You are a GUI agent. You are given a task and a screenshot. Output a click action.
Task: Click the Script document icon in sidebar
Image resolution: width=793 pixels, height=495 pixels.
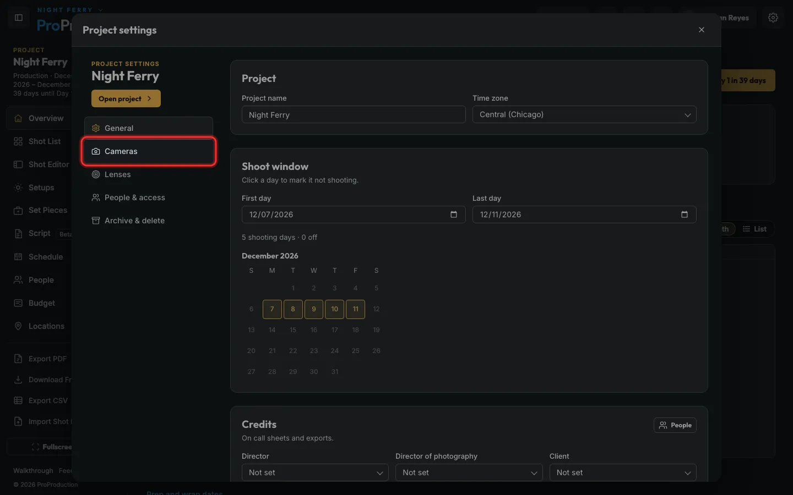click(18, 234)
